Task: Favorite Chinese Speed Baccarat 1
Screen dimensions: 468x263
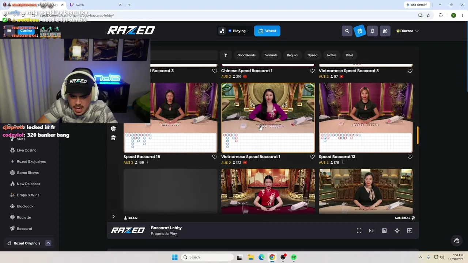Action: pos(312,71)
